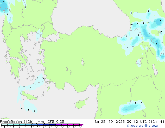Click the '(12+144)' forecast offset text
Screen dimensions: 165x128
pyautogui.click(x=157, y=122)
